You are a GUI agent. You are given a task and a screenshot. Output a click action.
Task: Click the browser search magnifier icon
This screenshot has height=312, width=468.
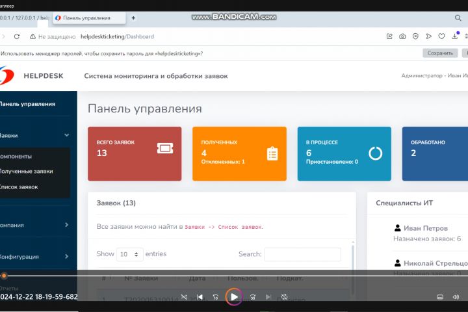pos(458,18)
